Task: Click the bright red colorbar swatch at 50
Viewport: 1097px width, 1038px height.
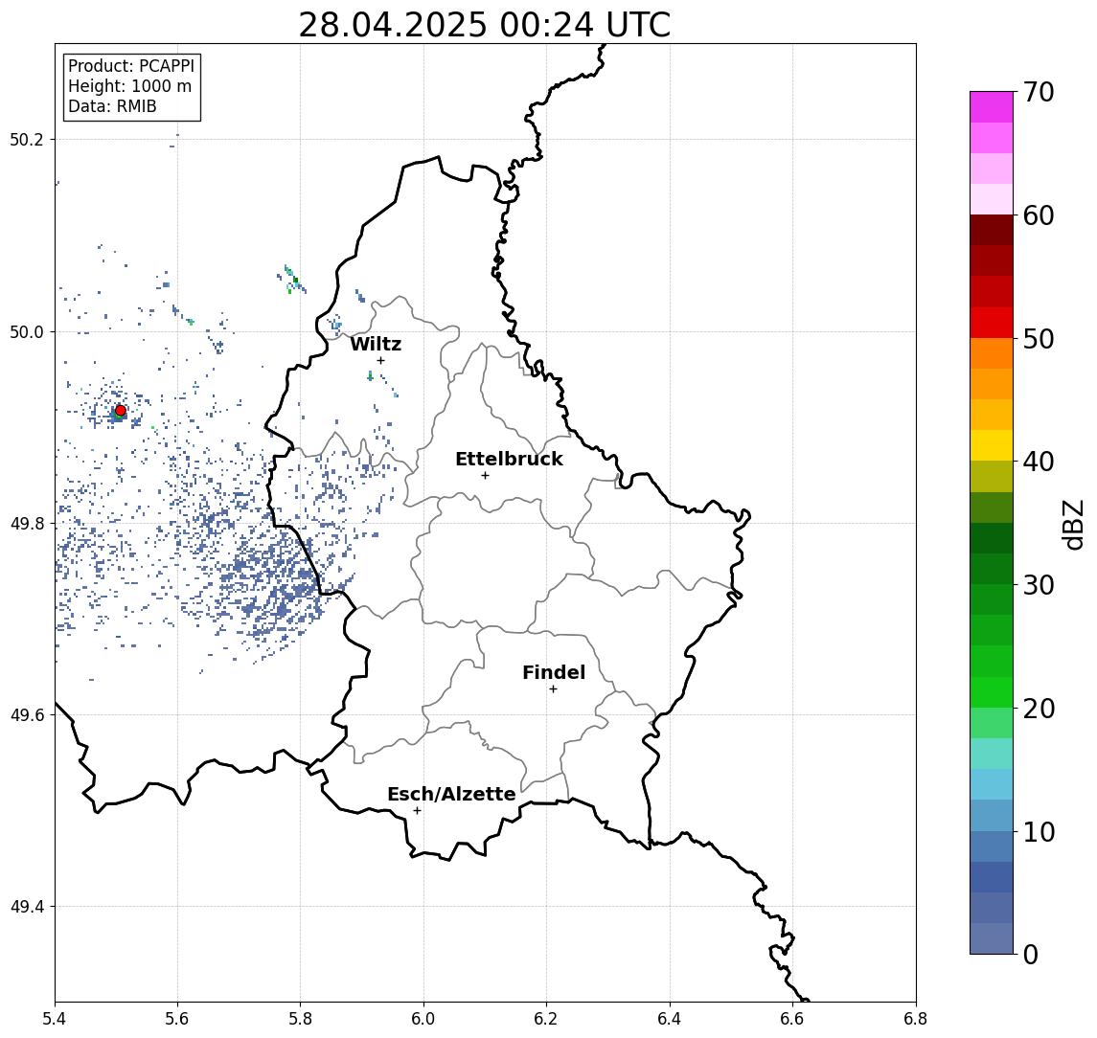Action: [992, 323]
